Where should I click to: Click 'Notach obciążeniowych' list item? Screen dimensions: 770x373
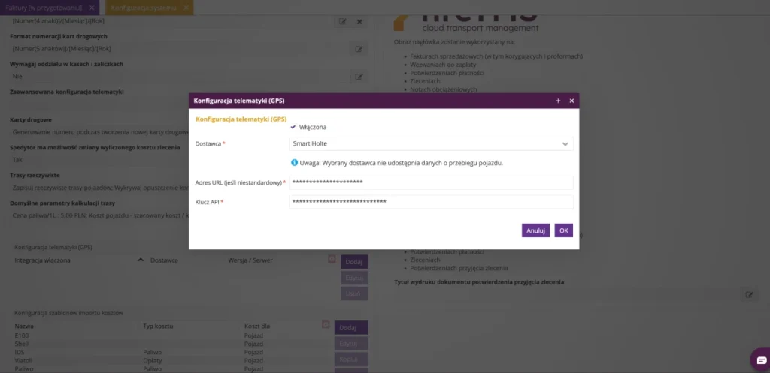(x=444, y=89)
